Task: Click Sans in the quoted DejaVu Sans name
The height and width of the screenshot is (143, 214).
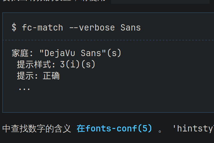Action: point(91,53)
